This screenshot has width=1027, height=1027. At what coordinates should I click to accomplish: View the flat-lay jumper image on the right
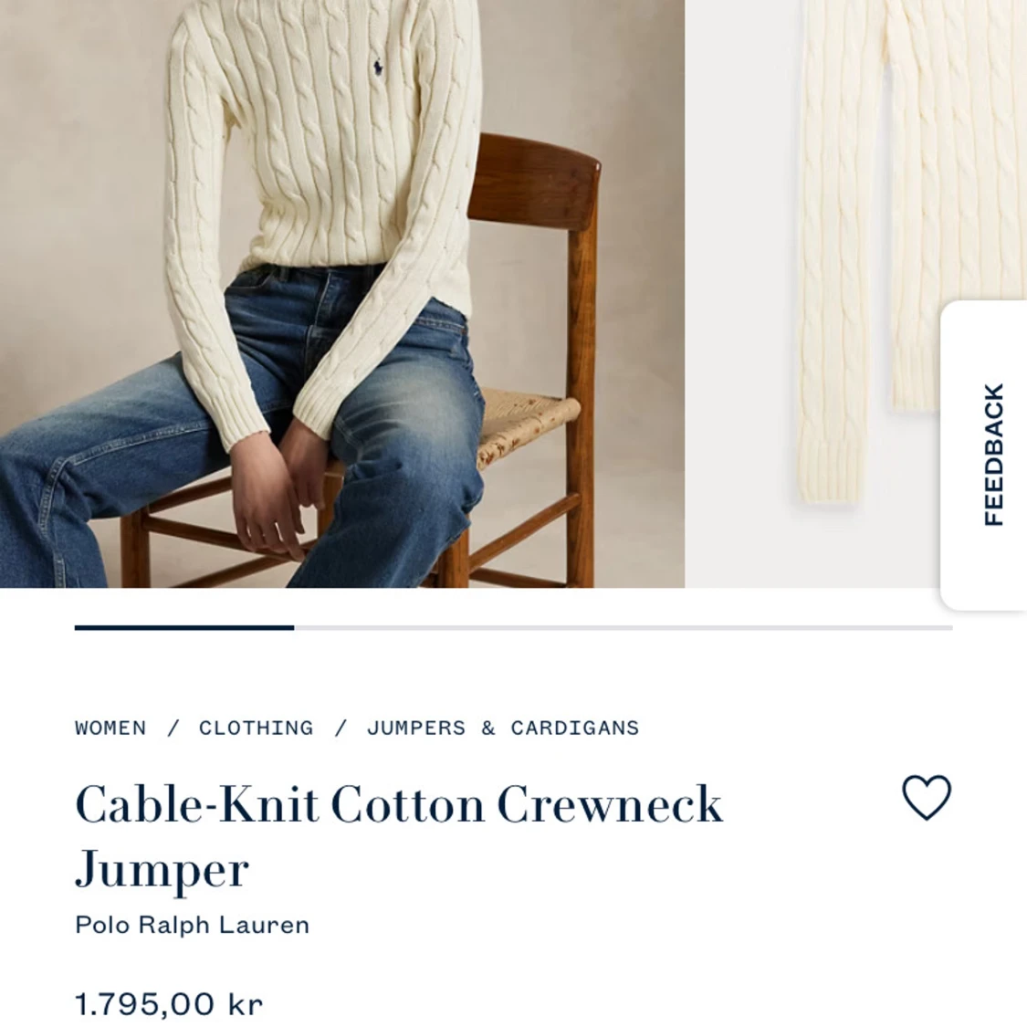pos(855,293)
